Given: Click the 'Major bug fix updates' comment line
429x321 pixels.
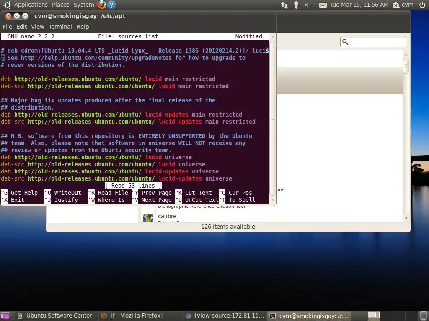Looking at the screenshot, I should 108,100.
